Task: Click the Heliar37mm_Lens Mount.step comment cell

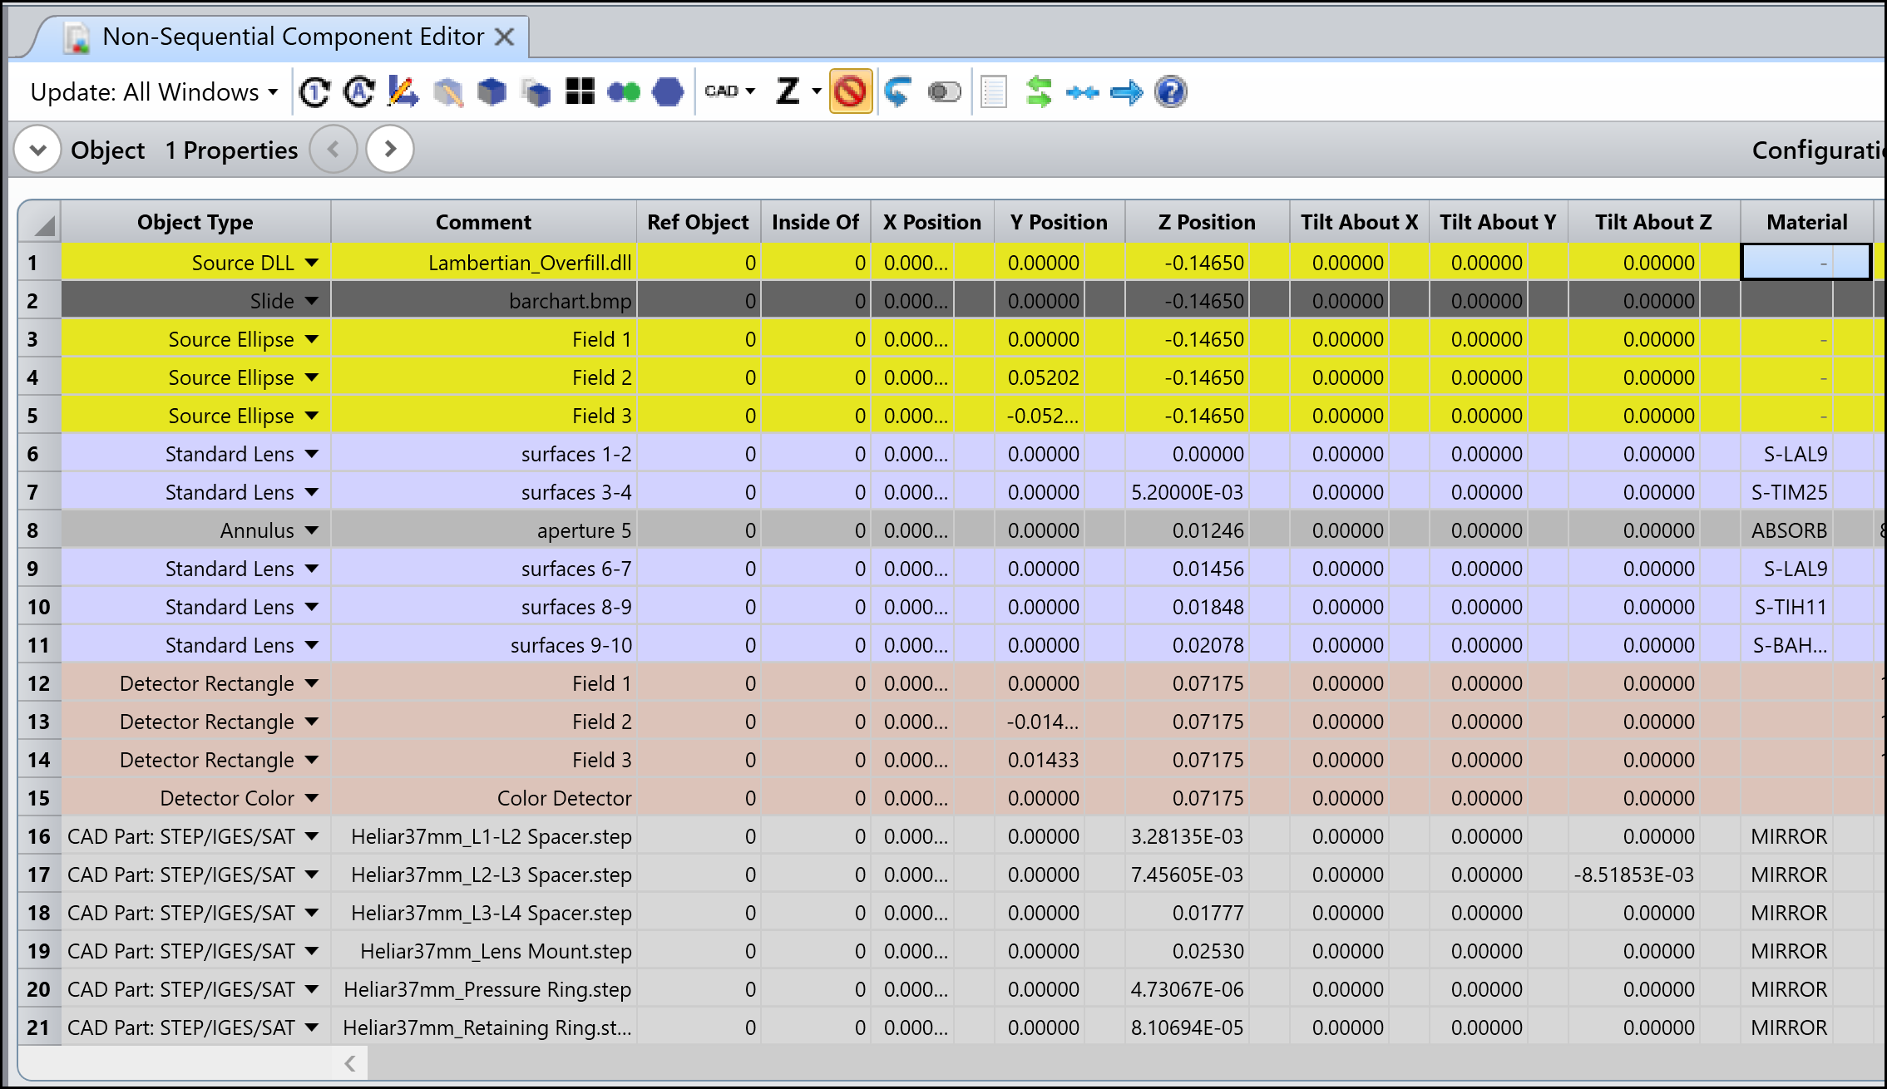Action: pos(483,951)
